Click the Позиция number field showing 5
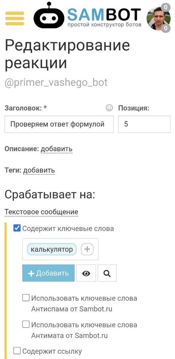 144,124
